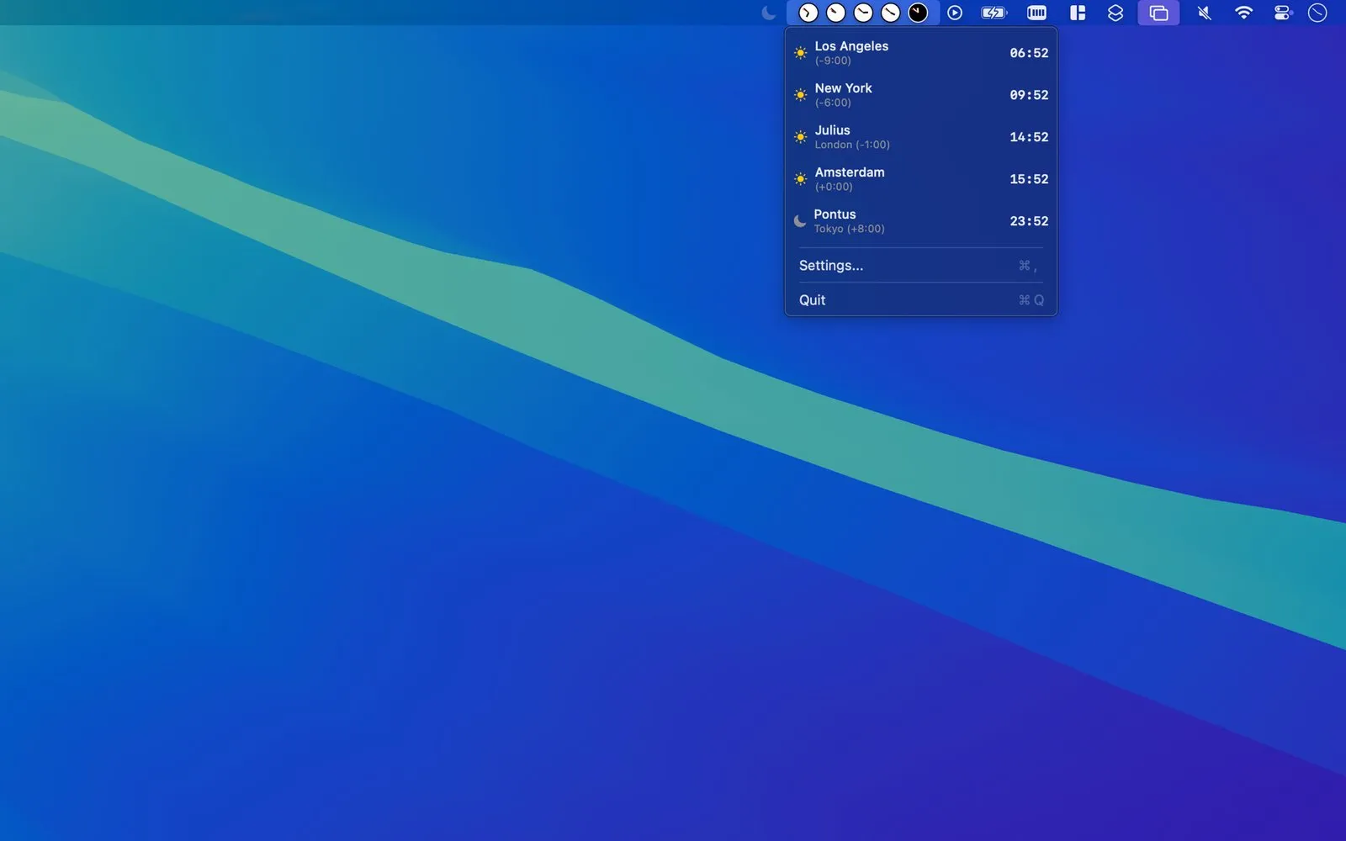Open the Wi-Fi status menu

[1243, 13]
